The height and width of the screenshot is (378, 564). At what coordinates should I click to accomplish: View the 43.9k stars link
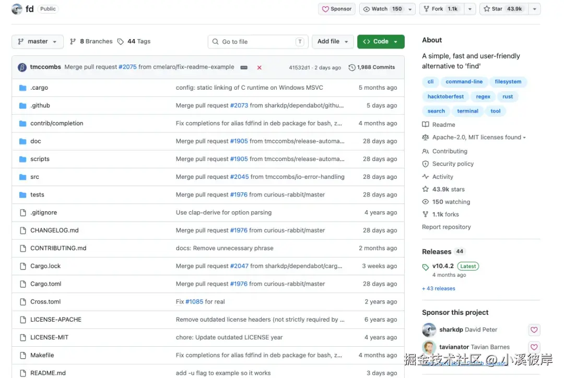pos(443,189)
